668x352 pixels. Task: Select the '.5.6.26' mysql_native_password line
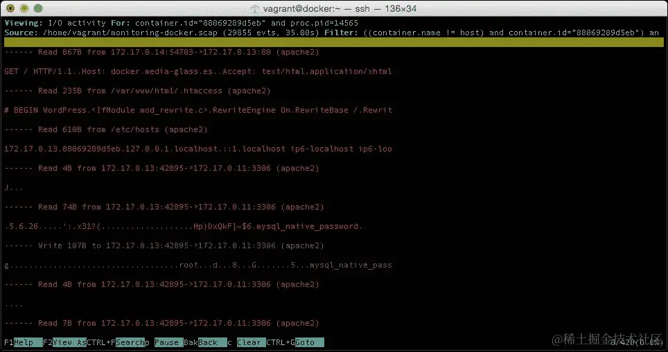[x=183, y=226]
